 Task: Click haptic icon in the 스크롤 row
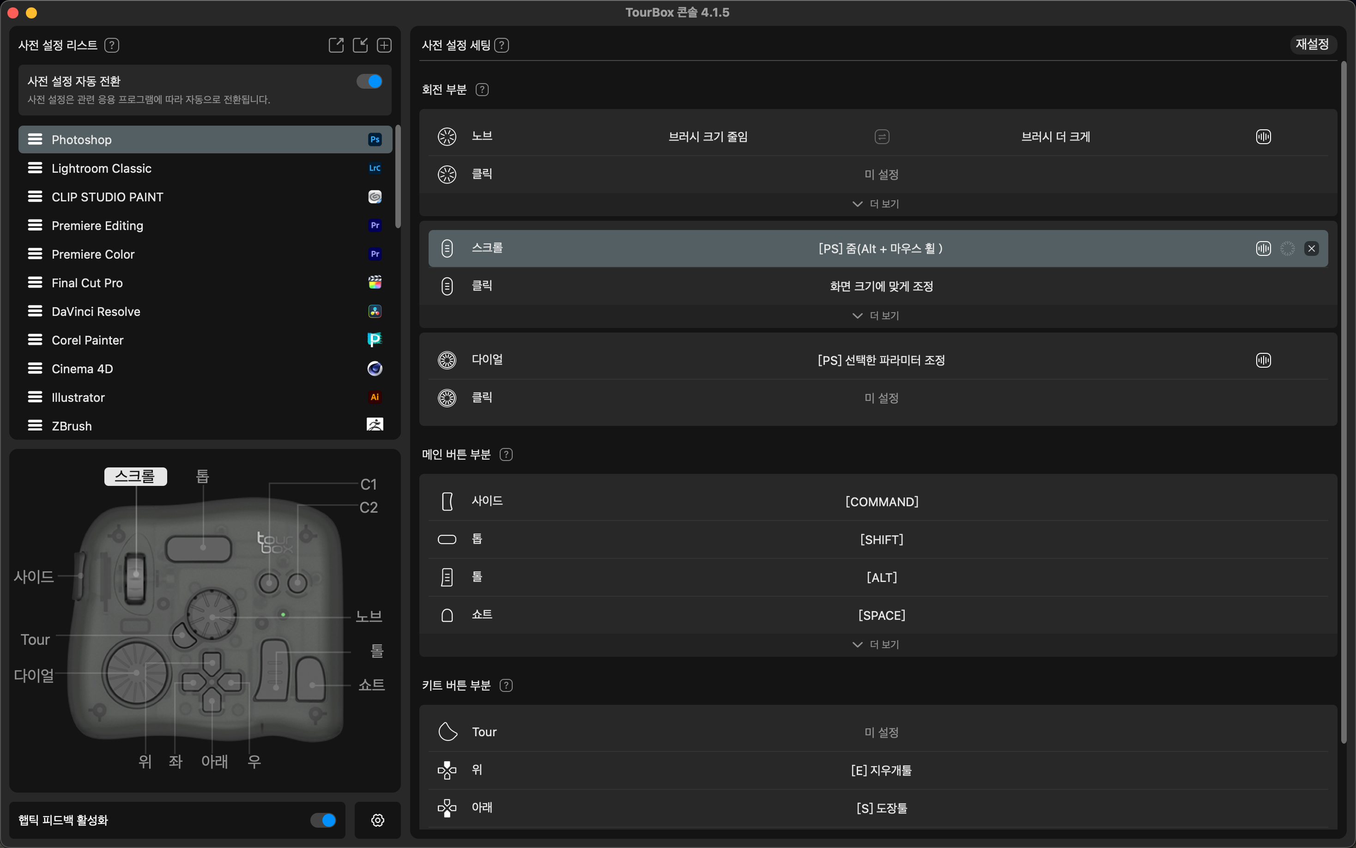(1263, 248)
